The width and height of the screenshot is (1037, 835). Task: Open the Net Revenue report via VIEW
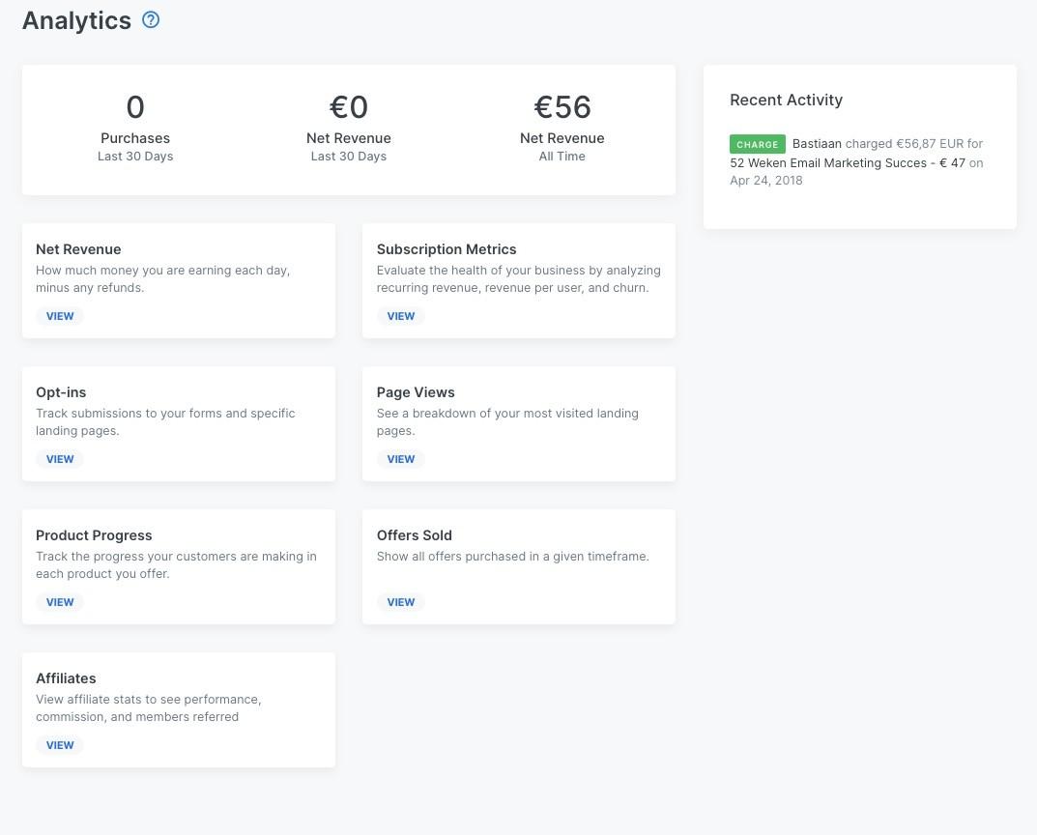click(60, 316)
